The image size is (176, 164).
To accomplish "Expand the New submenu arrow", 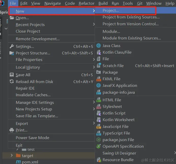I will [94, 11].
